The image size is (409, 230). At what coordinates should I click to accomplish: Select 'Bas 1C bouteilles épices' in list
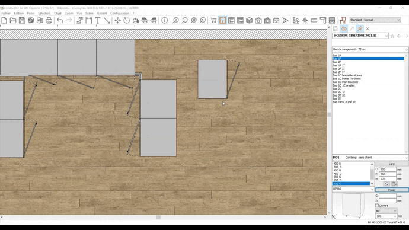coord(347,75)
